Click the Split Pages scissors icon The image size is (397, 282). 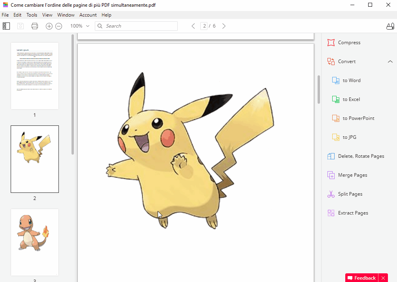coord(331,194)
